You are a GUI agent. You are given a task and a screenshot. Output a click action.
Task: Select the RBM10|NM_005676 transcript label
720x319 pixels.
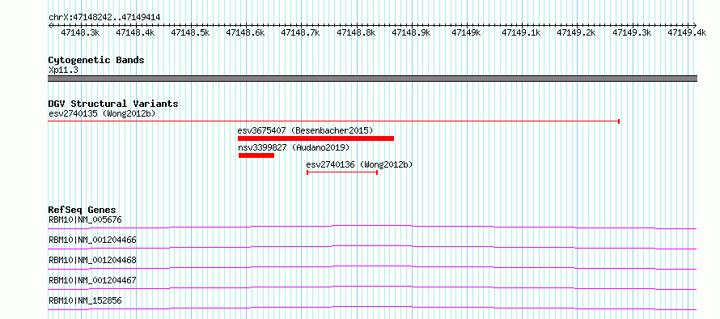[85, 219]
